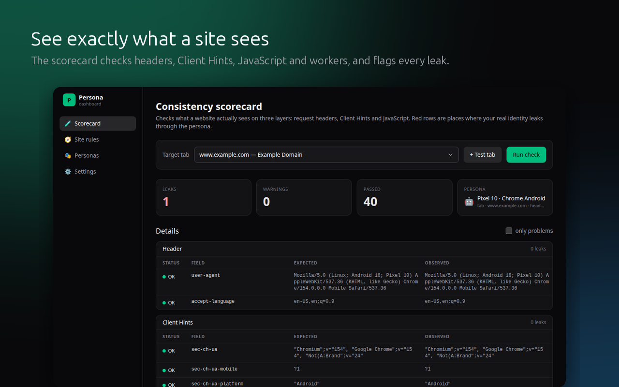Click Pixel 10 · Chrome Android persona name

511,198
